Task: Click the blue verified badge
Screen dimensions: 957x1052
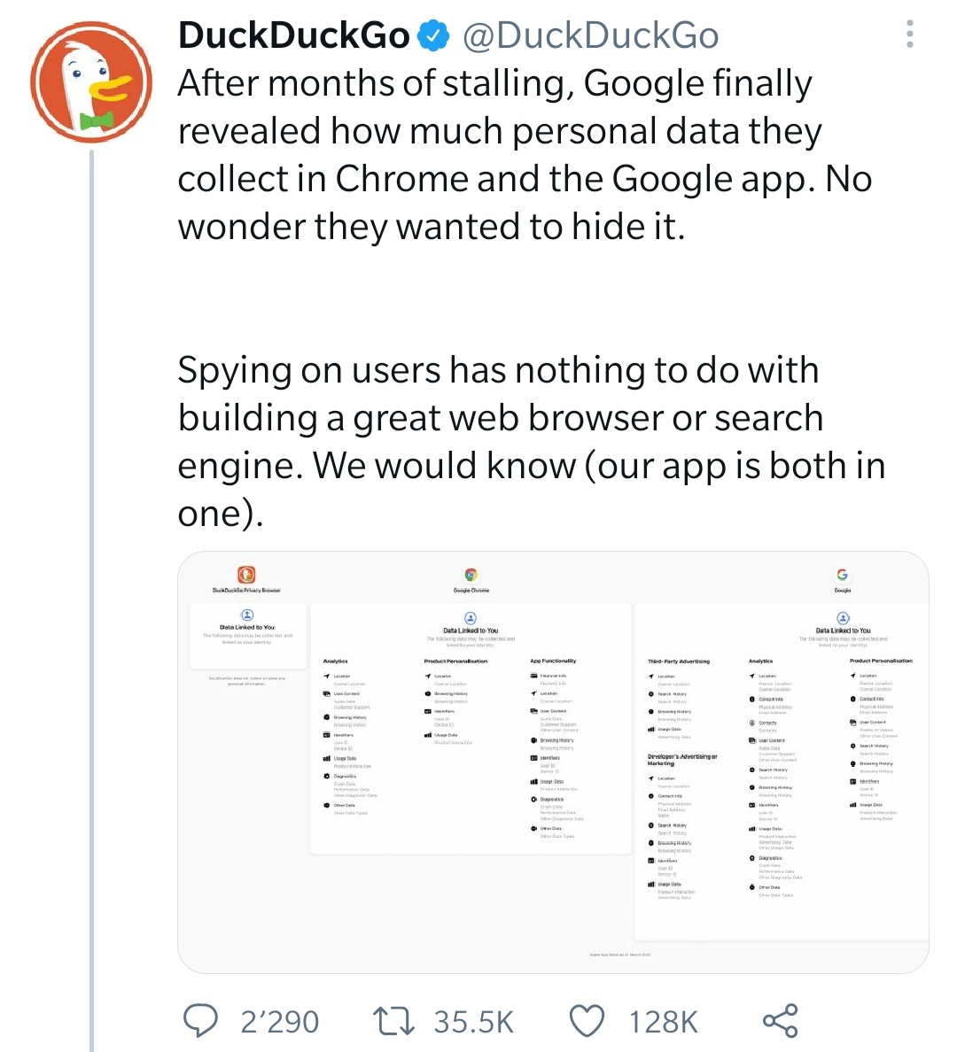Action: coord(433,35)
